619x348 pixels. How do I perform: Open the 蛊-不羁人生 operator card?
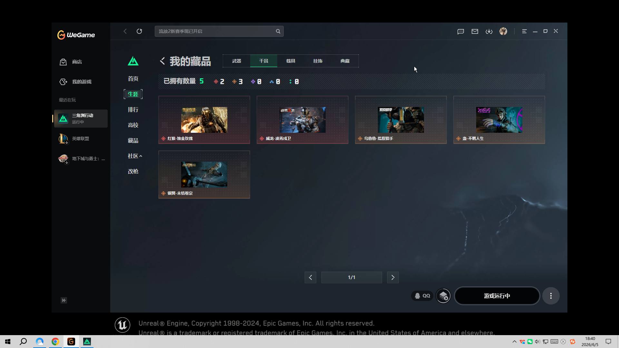pyautogui.click(x=499, y=120)
